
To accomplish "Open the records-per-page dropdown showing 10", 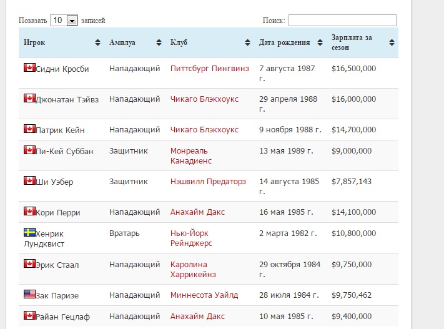I will 64,21.
